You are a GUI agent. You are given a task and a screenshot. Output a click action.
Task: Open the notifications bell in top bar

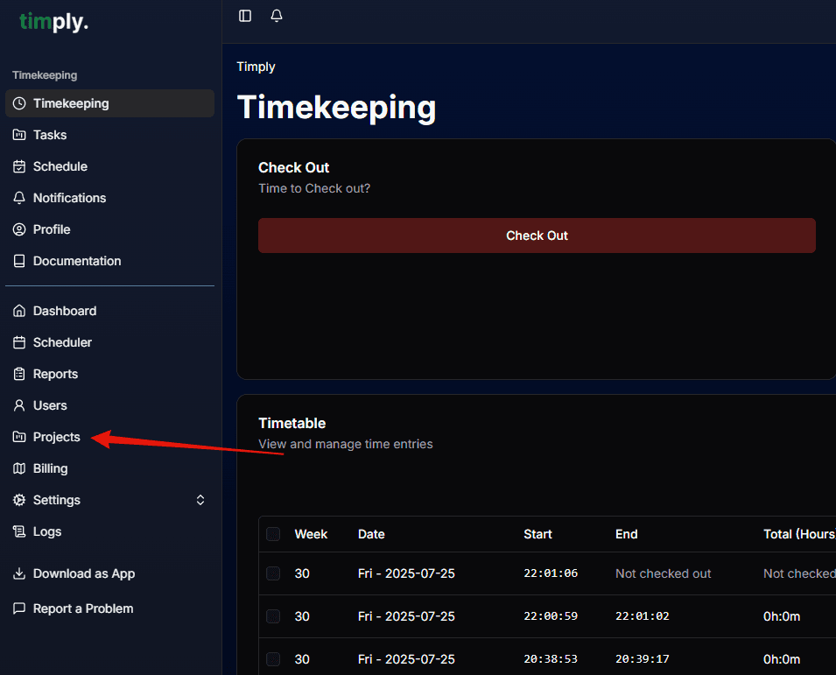pyautogui.click(x=276, y=16)
